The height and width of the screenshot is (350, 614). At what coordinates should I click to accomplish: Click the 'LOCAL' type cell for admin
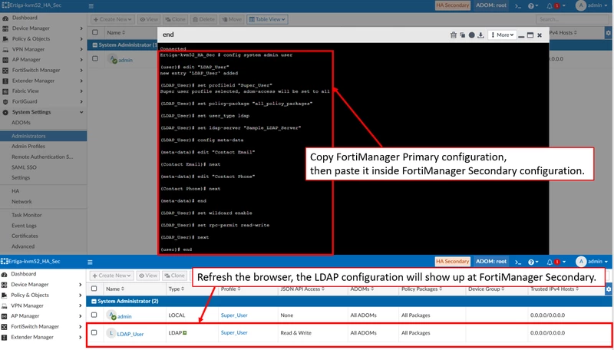[x=177, y=315]
